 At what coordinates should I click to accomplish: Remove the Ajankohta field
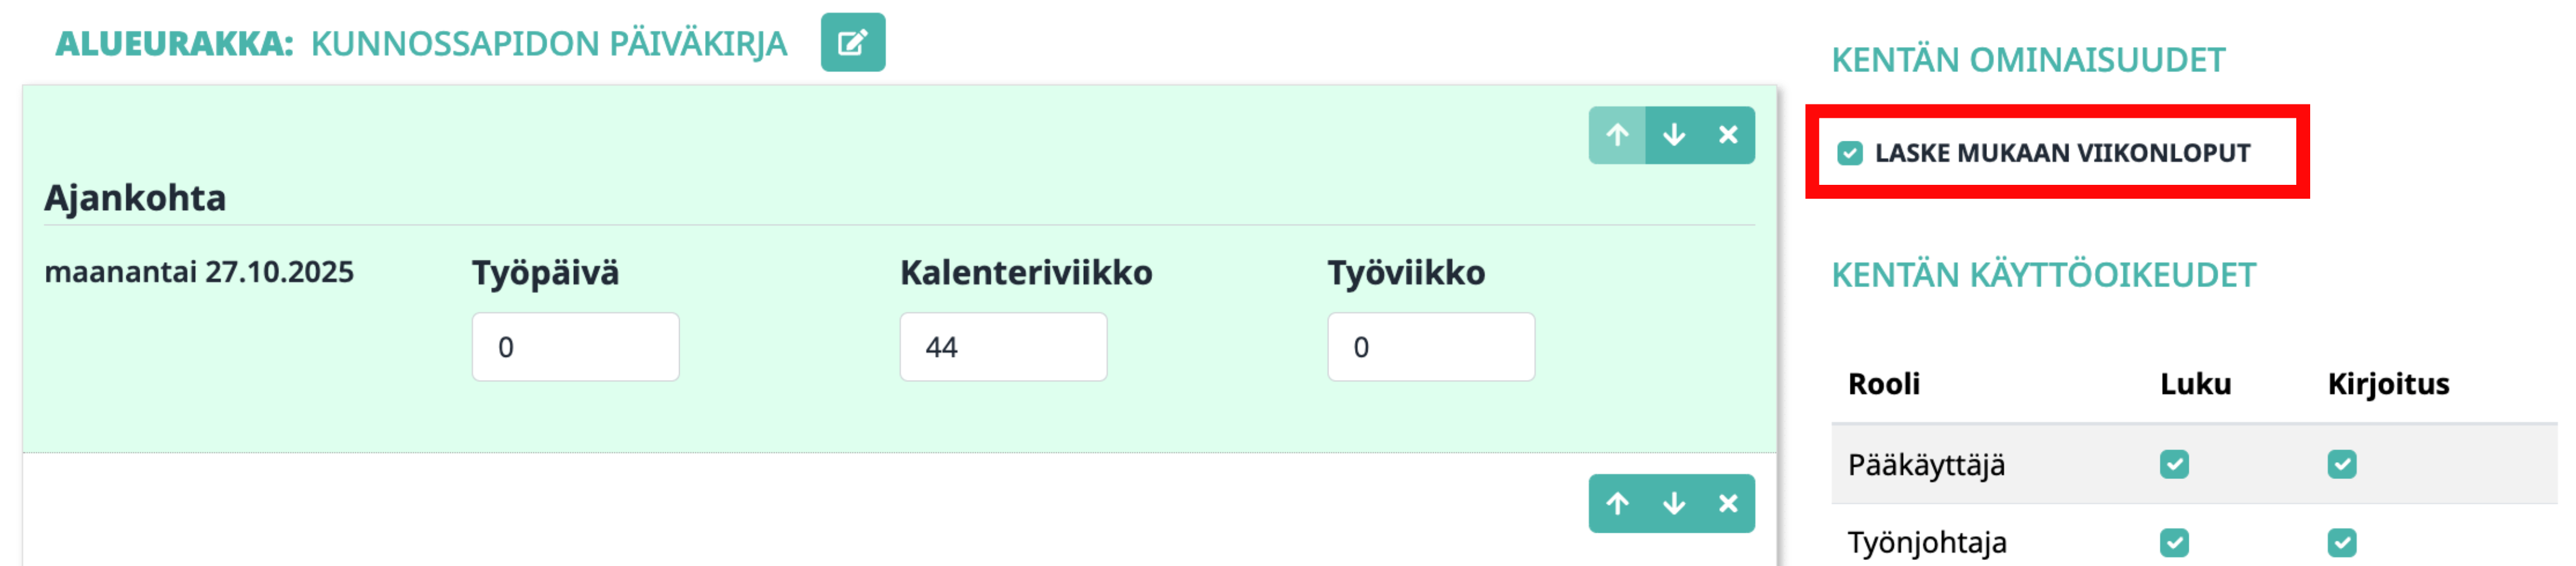click(1727, 135)
